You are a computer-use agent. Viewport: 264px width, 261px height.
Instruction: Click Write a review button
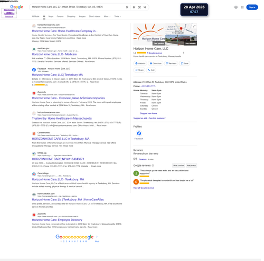[x=178, y=166]
